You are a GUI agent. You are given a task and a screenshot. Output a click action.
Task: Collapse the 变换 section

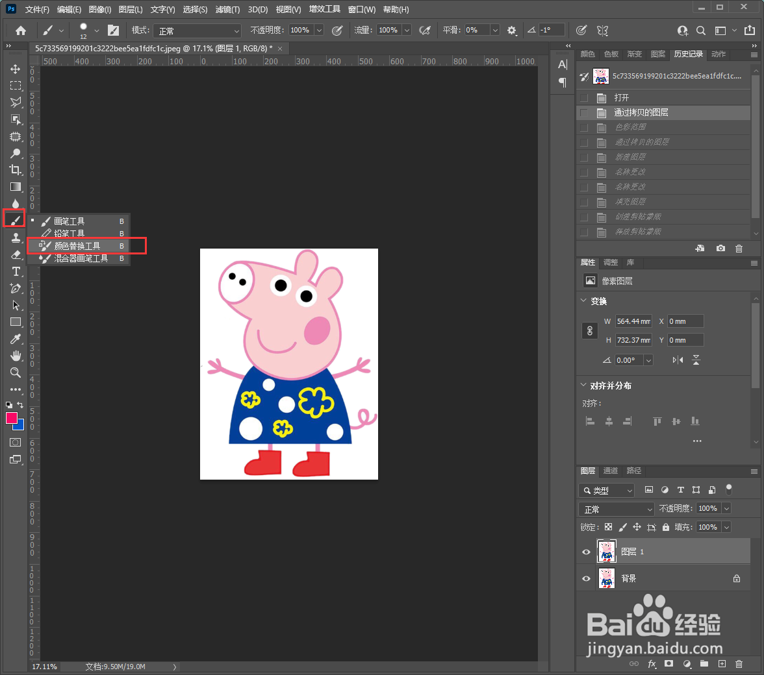click(583, 301)
